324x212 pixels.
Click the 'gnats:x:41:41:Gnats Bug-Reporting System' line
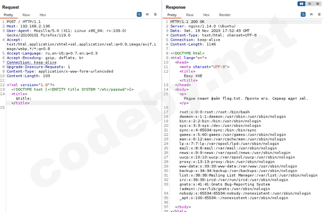[225, 187]
